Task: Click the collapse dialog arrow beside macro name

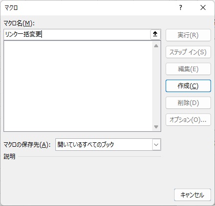Action: 155,34
